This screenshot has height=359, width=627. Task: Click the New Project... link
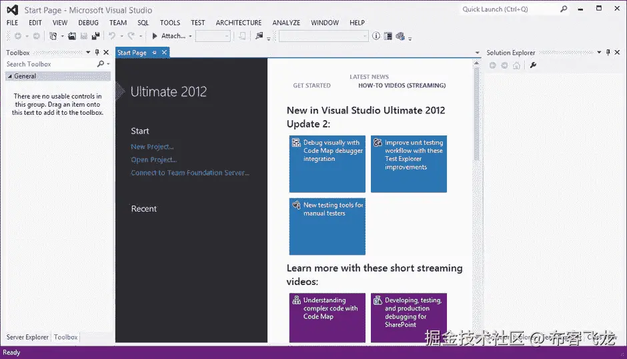pos(152,147)
